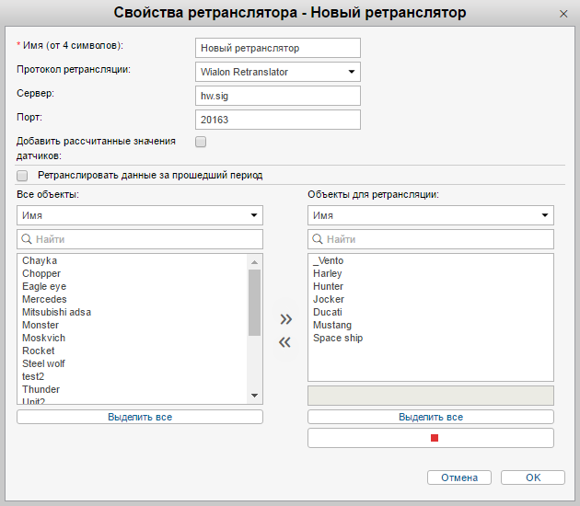Click the search icon in all objects filter
The width and height of the screenshot is (580, 506).
(27, 239)
